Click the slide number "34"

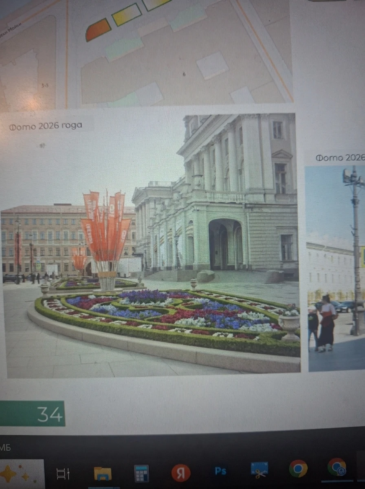pos(50,414)
